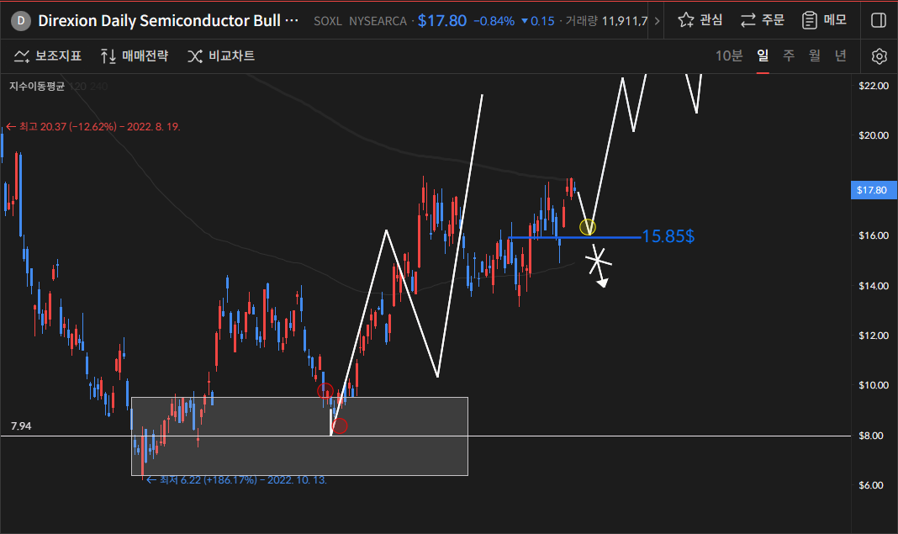
Task: Click the $22.00 price axis label
Action: click(874, 86)
